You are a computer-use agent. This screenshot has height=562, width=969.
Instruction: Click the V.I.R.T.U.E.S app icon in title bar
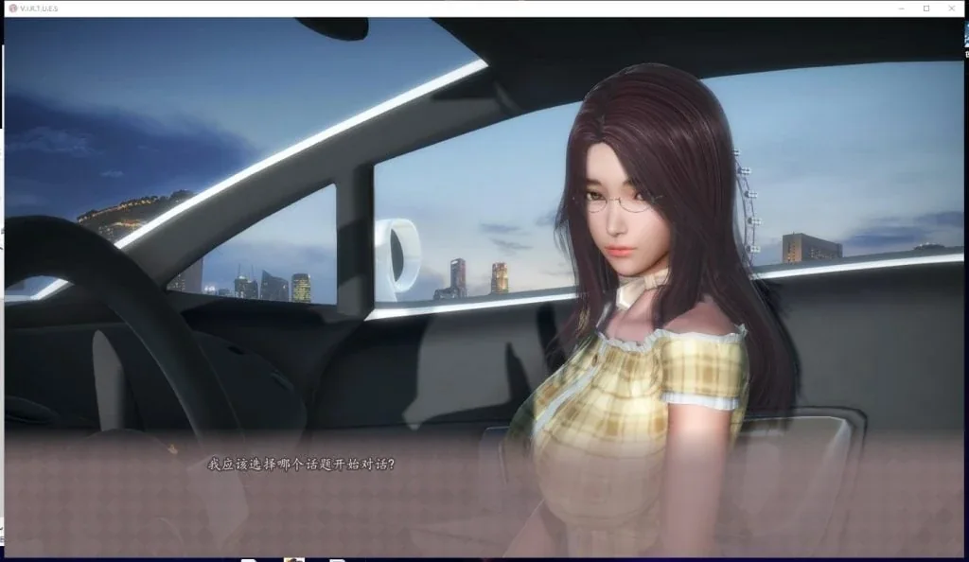point(13,9)
